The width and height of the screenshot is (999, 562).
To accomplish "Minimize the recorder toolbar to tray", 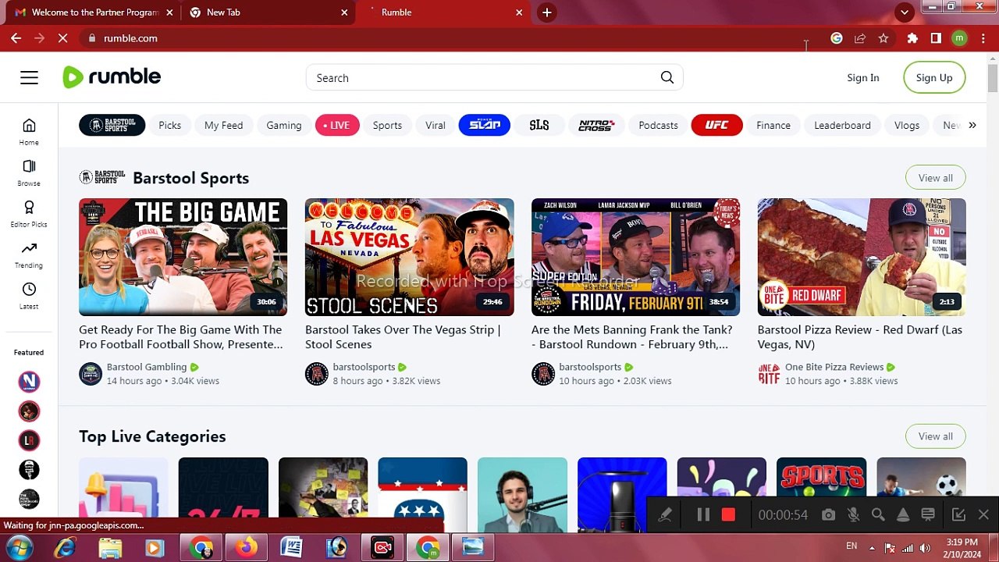I will pyautogui.click(x=958, y=514).
